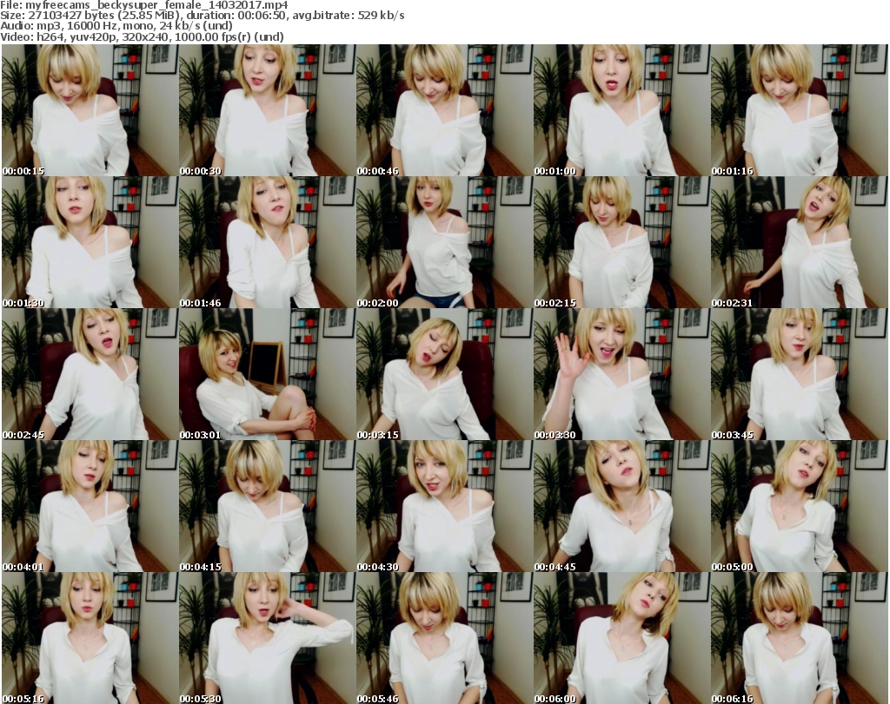This screenshot has width=890, height=704.
Task: Pick the thumbnail at 00:02:31
Action: tap(798, 242)
